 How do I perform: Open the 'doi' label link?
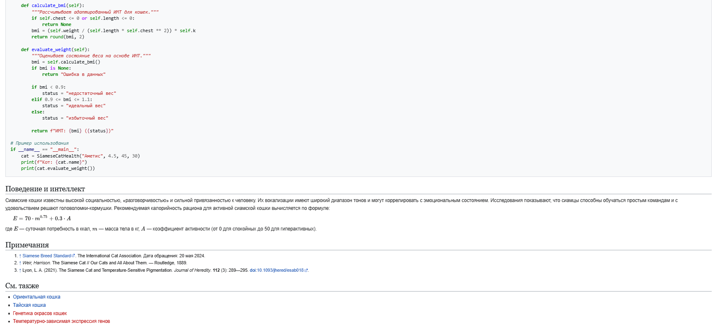click(x=253, y=271)
